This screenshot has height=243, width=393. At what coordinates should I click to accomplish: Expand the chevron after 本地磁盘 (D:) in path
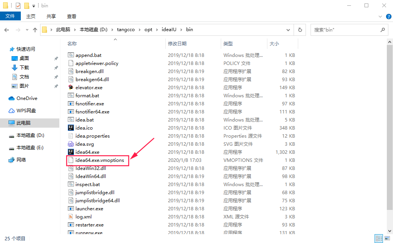point(112,30)
